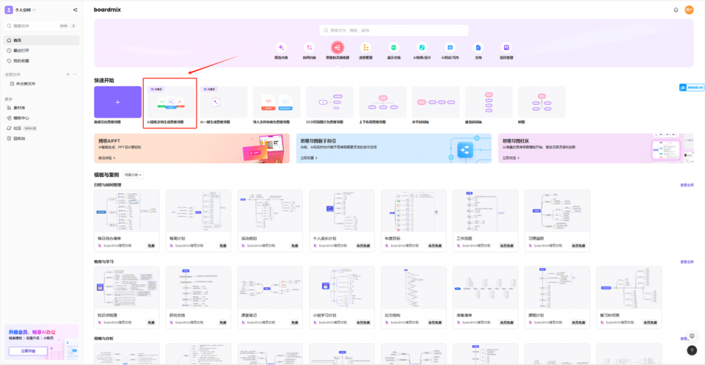
Task: Open the 每日待办清单 template
Action: (x=127, y=220)
